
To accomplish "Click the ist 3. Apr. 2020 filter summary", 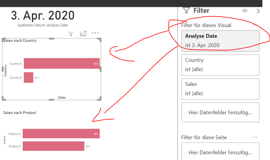I will [202, 45].
